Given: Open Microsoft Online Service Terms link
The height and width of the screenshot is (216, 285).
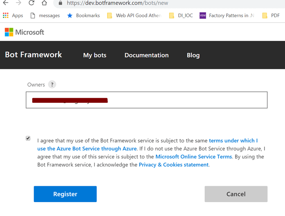Looking at the screenshot, I should pyautogui.click(x=194, y=156).
